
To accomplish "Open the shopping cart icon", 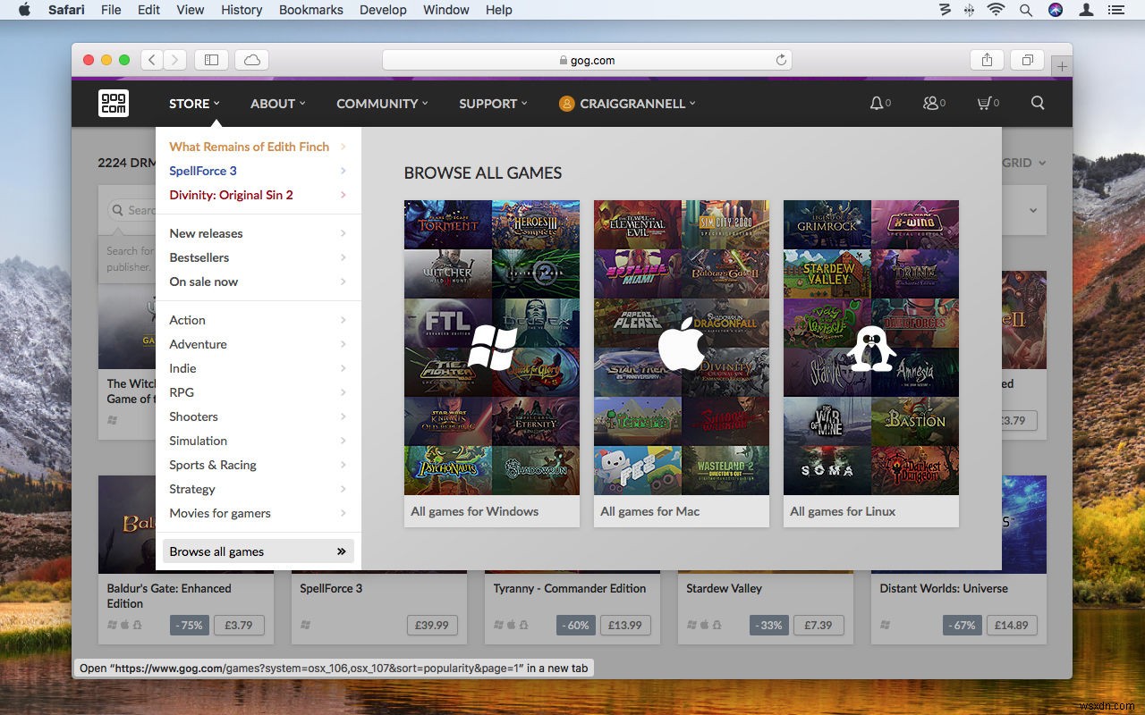I will 985,103.
